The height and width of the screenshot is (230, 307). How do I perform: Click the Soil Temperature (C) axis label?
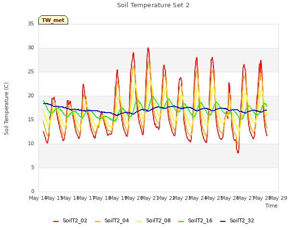coord(6,109)
